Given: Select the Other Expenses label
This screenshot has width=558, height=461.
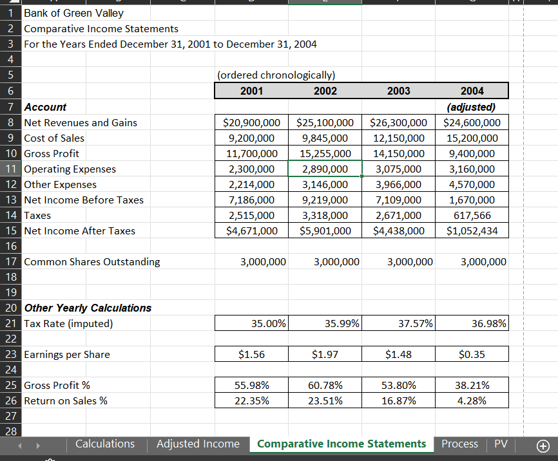Looking at the screenshot, I should 60,184.
